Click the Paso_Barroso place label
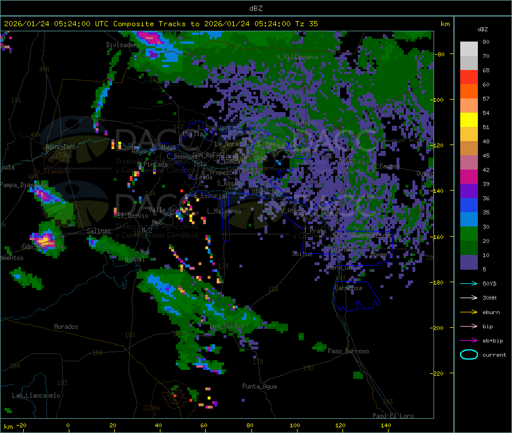The height and width of the screenshot is (433, 512). point(348,351)
